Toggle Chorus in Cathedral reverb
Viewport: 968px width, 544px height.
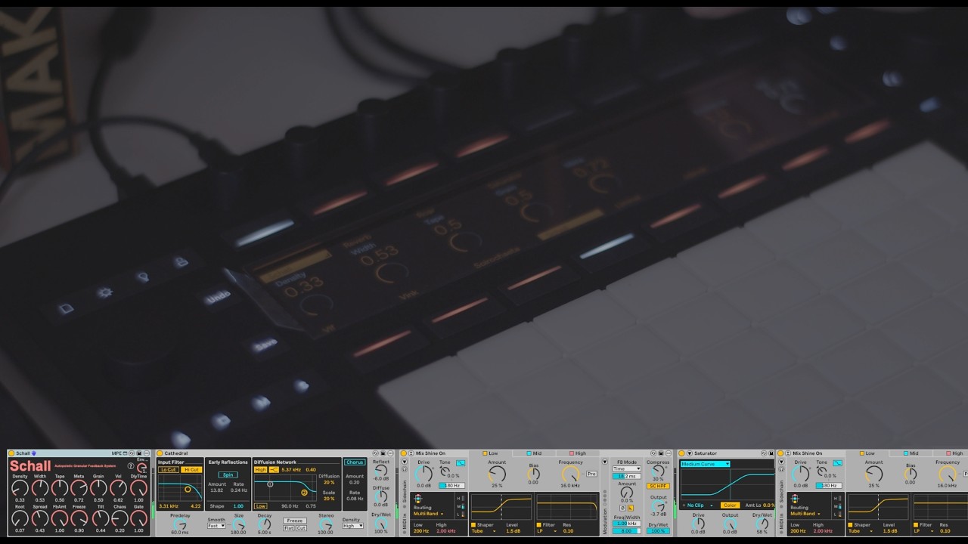[355, 462]
